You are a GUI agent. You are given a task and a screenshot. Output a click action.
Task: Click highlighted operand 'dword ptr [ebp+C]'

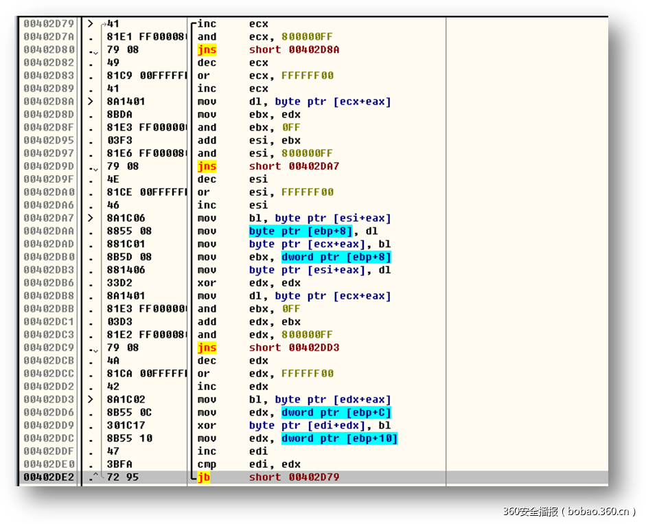click(336, 413)
